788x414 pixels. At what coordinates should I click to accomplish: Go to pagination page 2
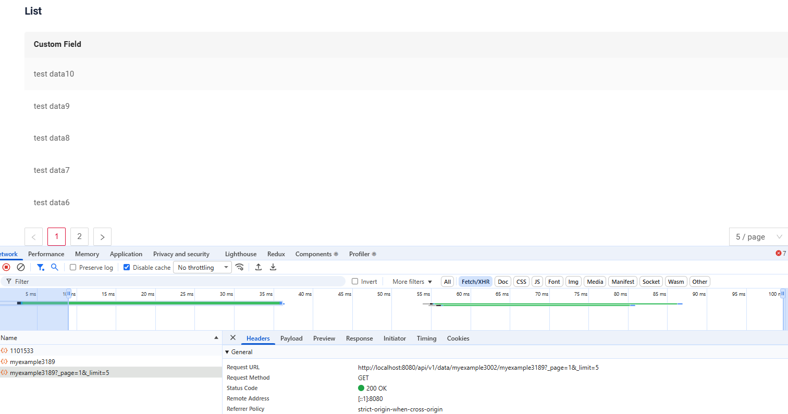tap(79, 236)
